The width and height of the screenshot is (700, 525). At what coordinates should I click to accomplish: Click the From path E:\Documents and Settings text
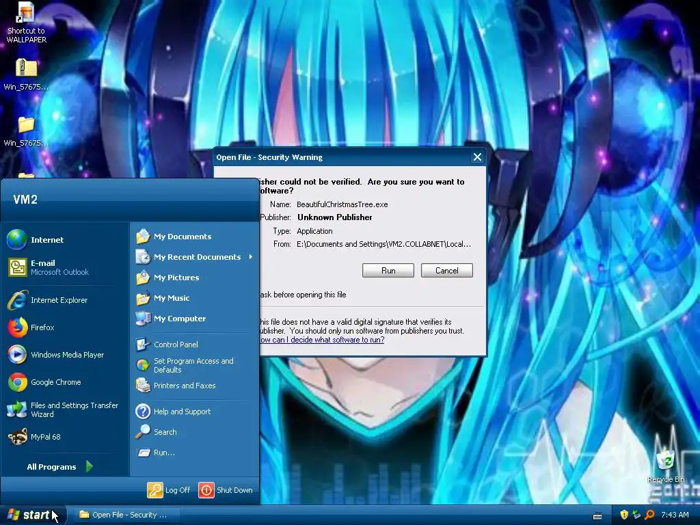point(383,244)
